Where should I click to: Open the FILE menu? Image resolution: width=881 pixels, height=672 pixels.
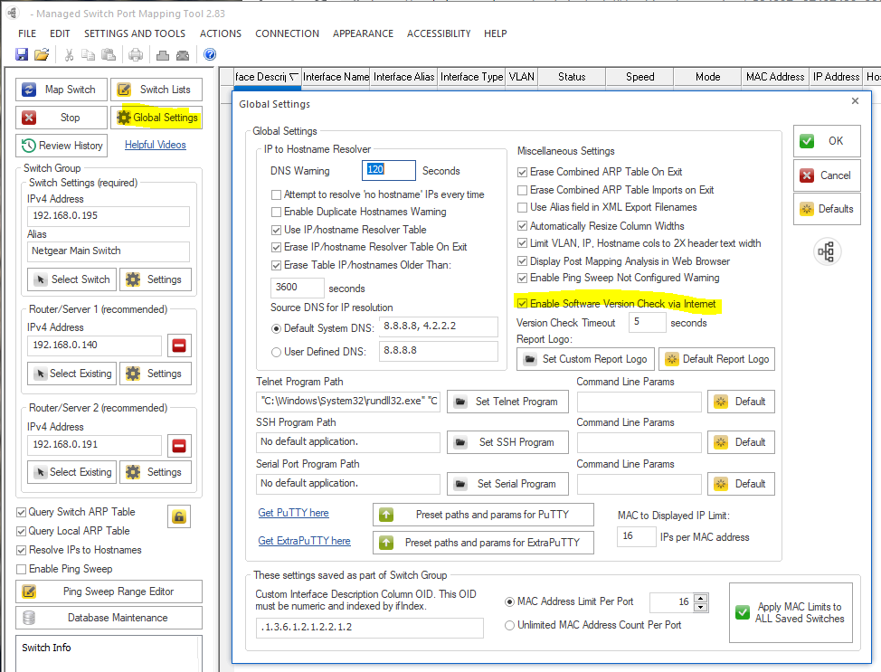pos(27,33)
